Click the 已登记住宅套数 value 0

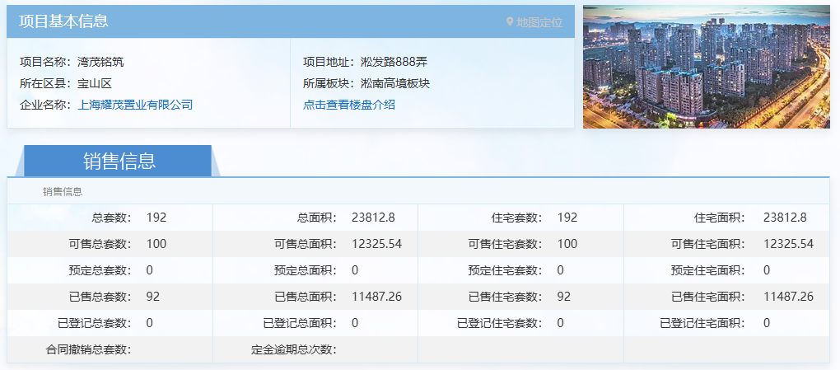pos(560,323)
